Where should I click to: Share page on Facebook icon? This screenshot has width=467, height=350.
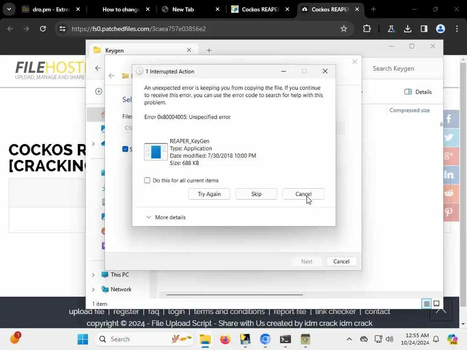[x=451, y=119]
